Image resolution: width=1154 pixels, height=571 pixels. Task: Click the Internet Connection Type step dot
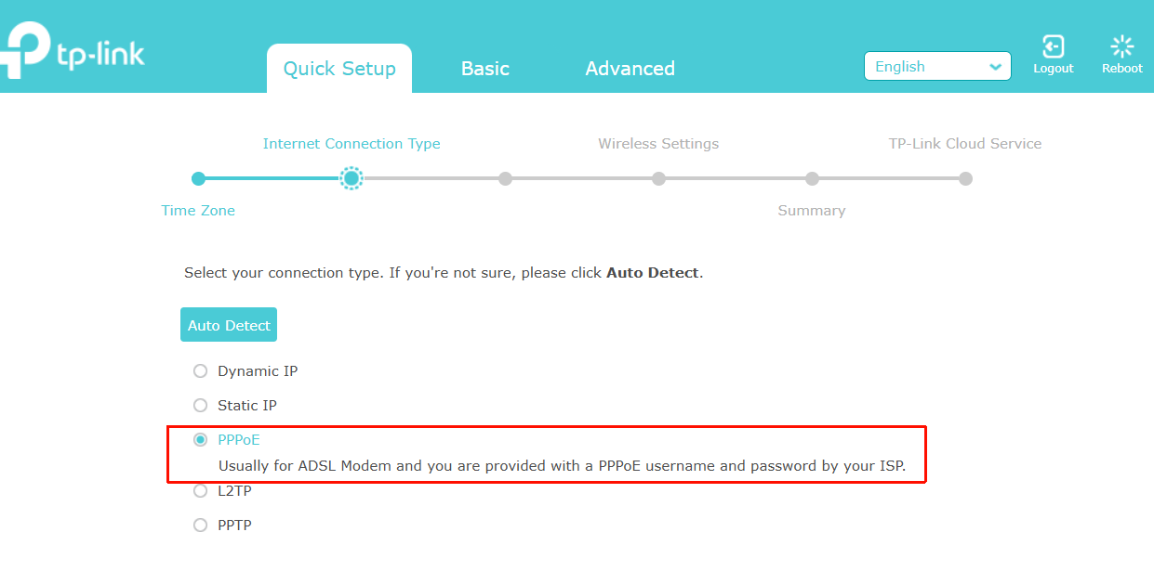click(x=351, y=178)
